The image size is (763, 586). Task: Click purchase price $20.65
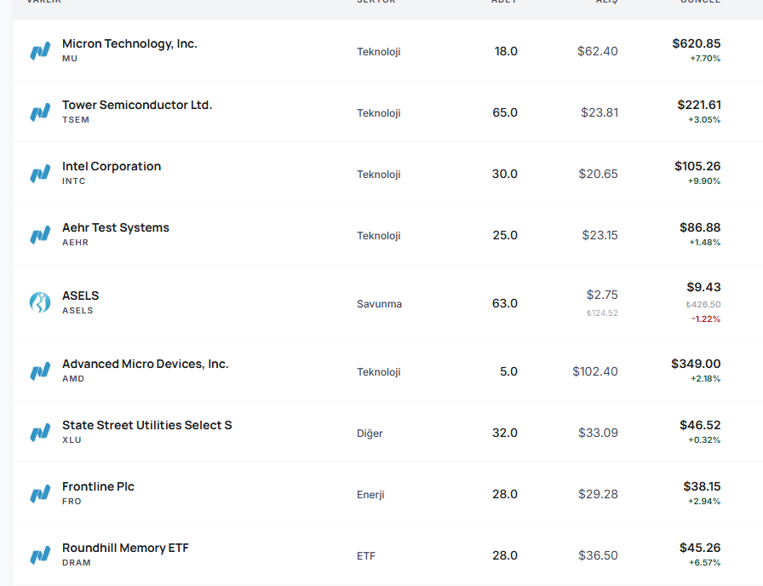(x=598, y=174)
